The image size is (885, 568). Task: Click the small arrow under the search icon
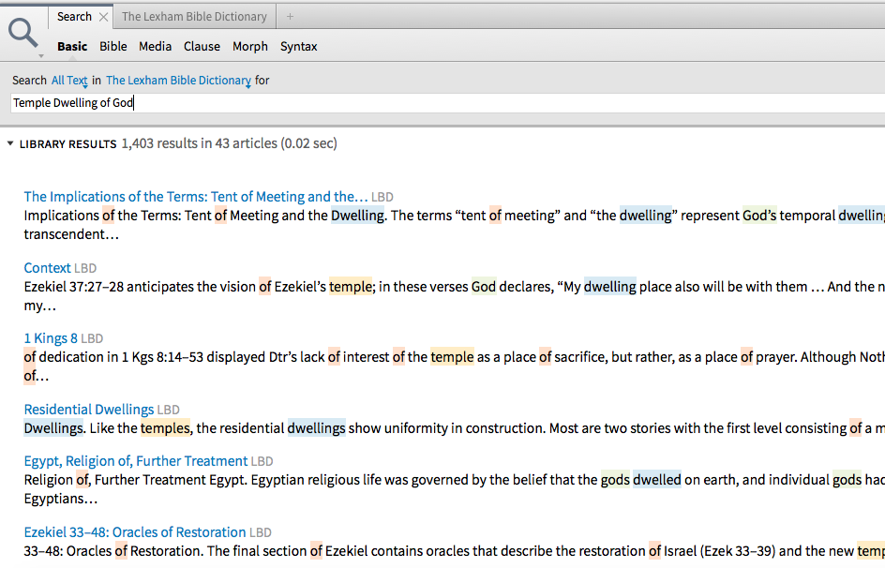(x=40, y=56)
